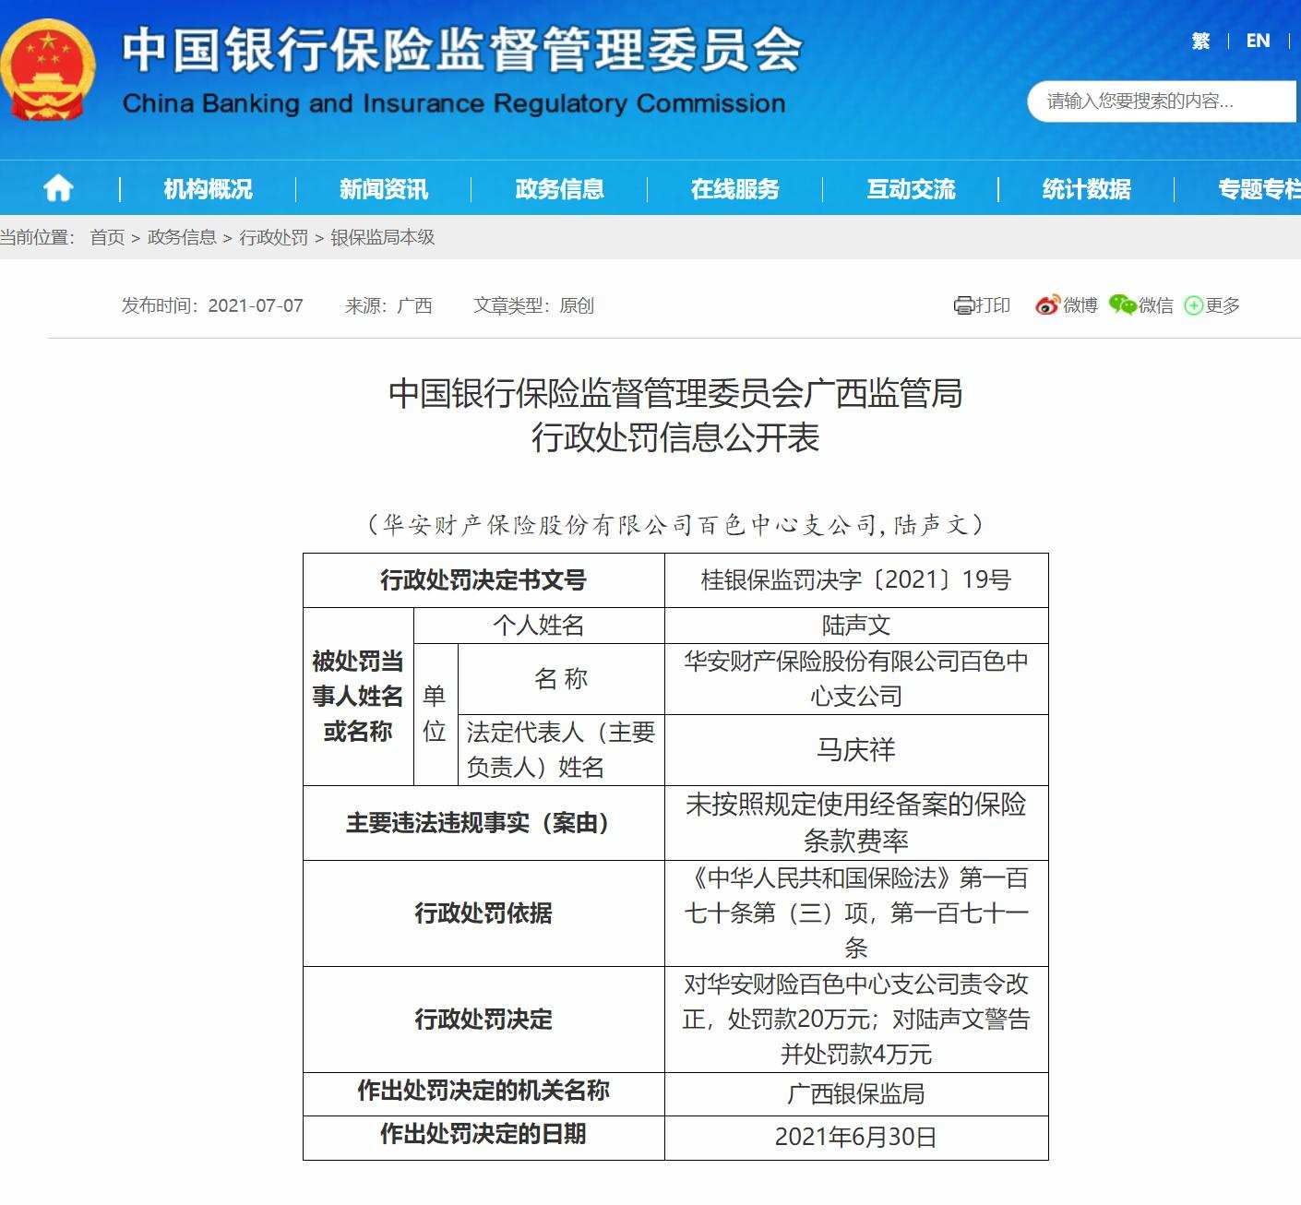The width and height of the screenshot is (1301, 1205).
Task: Click the company name 华安财产保险股份有限公司百色中心支公司 cell
Action: point(856,679)
